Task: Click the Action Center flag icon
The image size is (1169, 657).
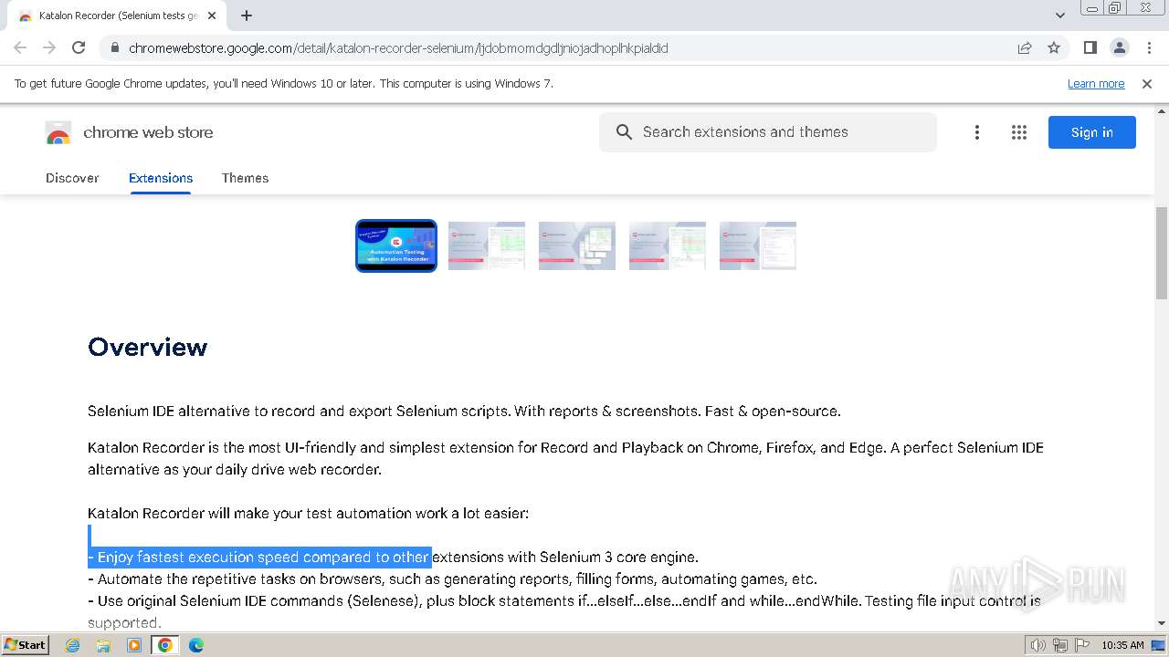Action: [1081, 645]
